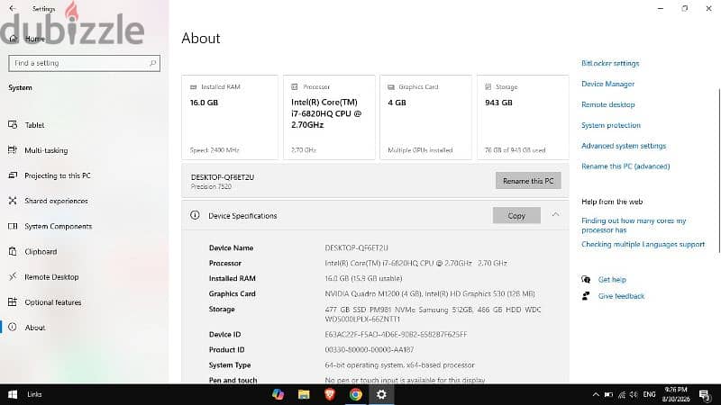Screen dimensions: 721x405
Task: Open Multi-tasking settings
Action: point(46,150)
